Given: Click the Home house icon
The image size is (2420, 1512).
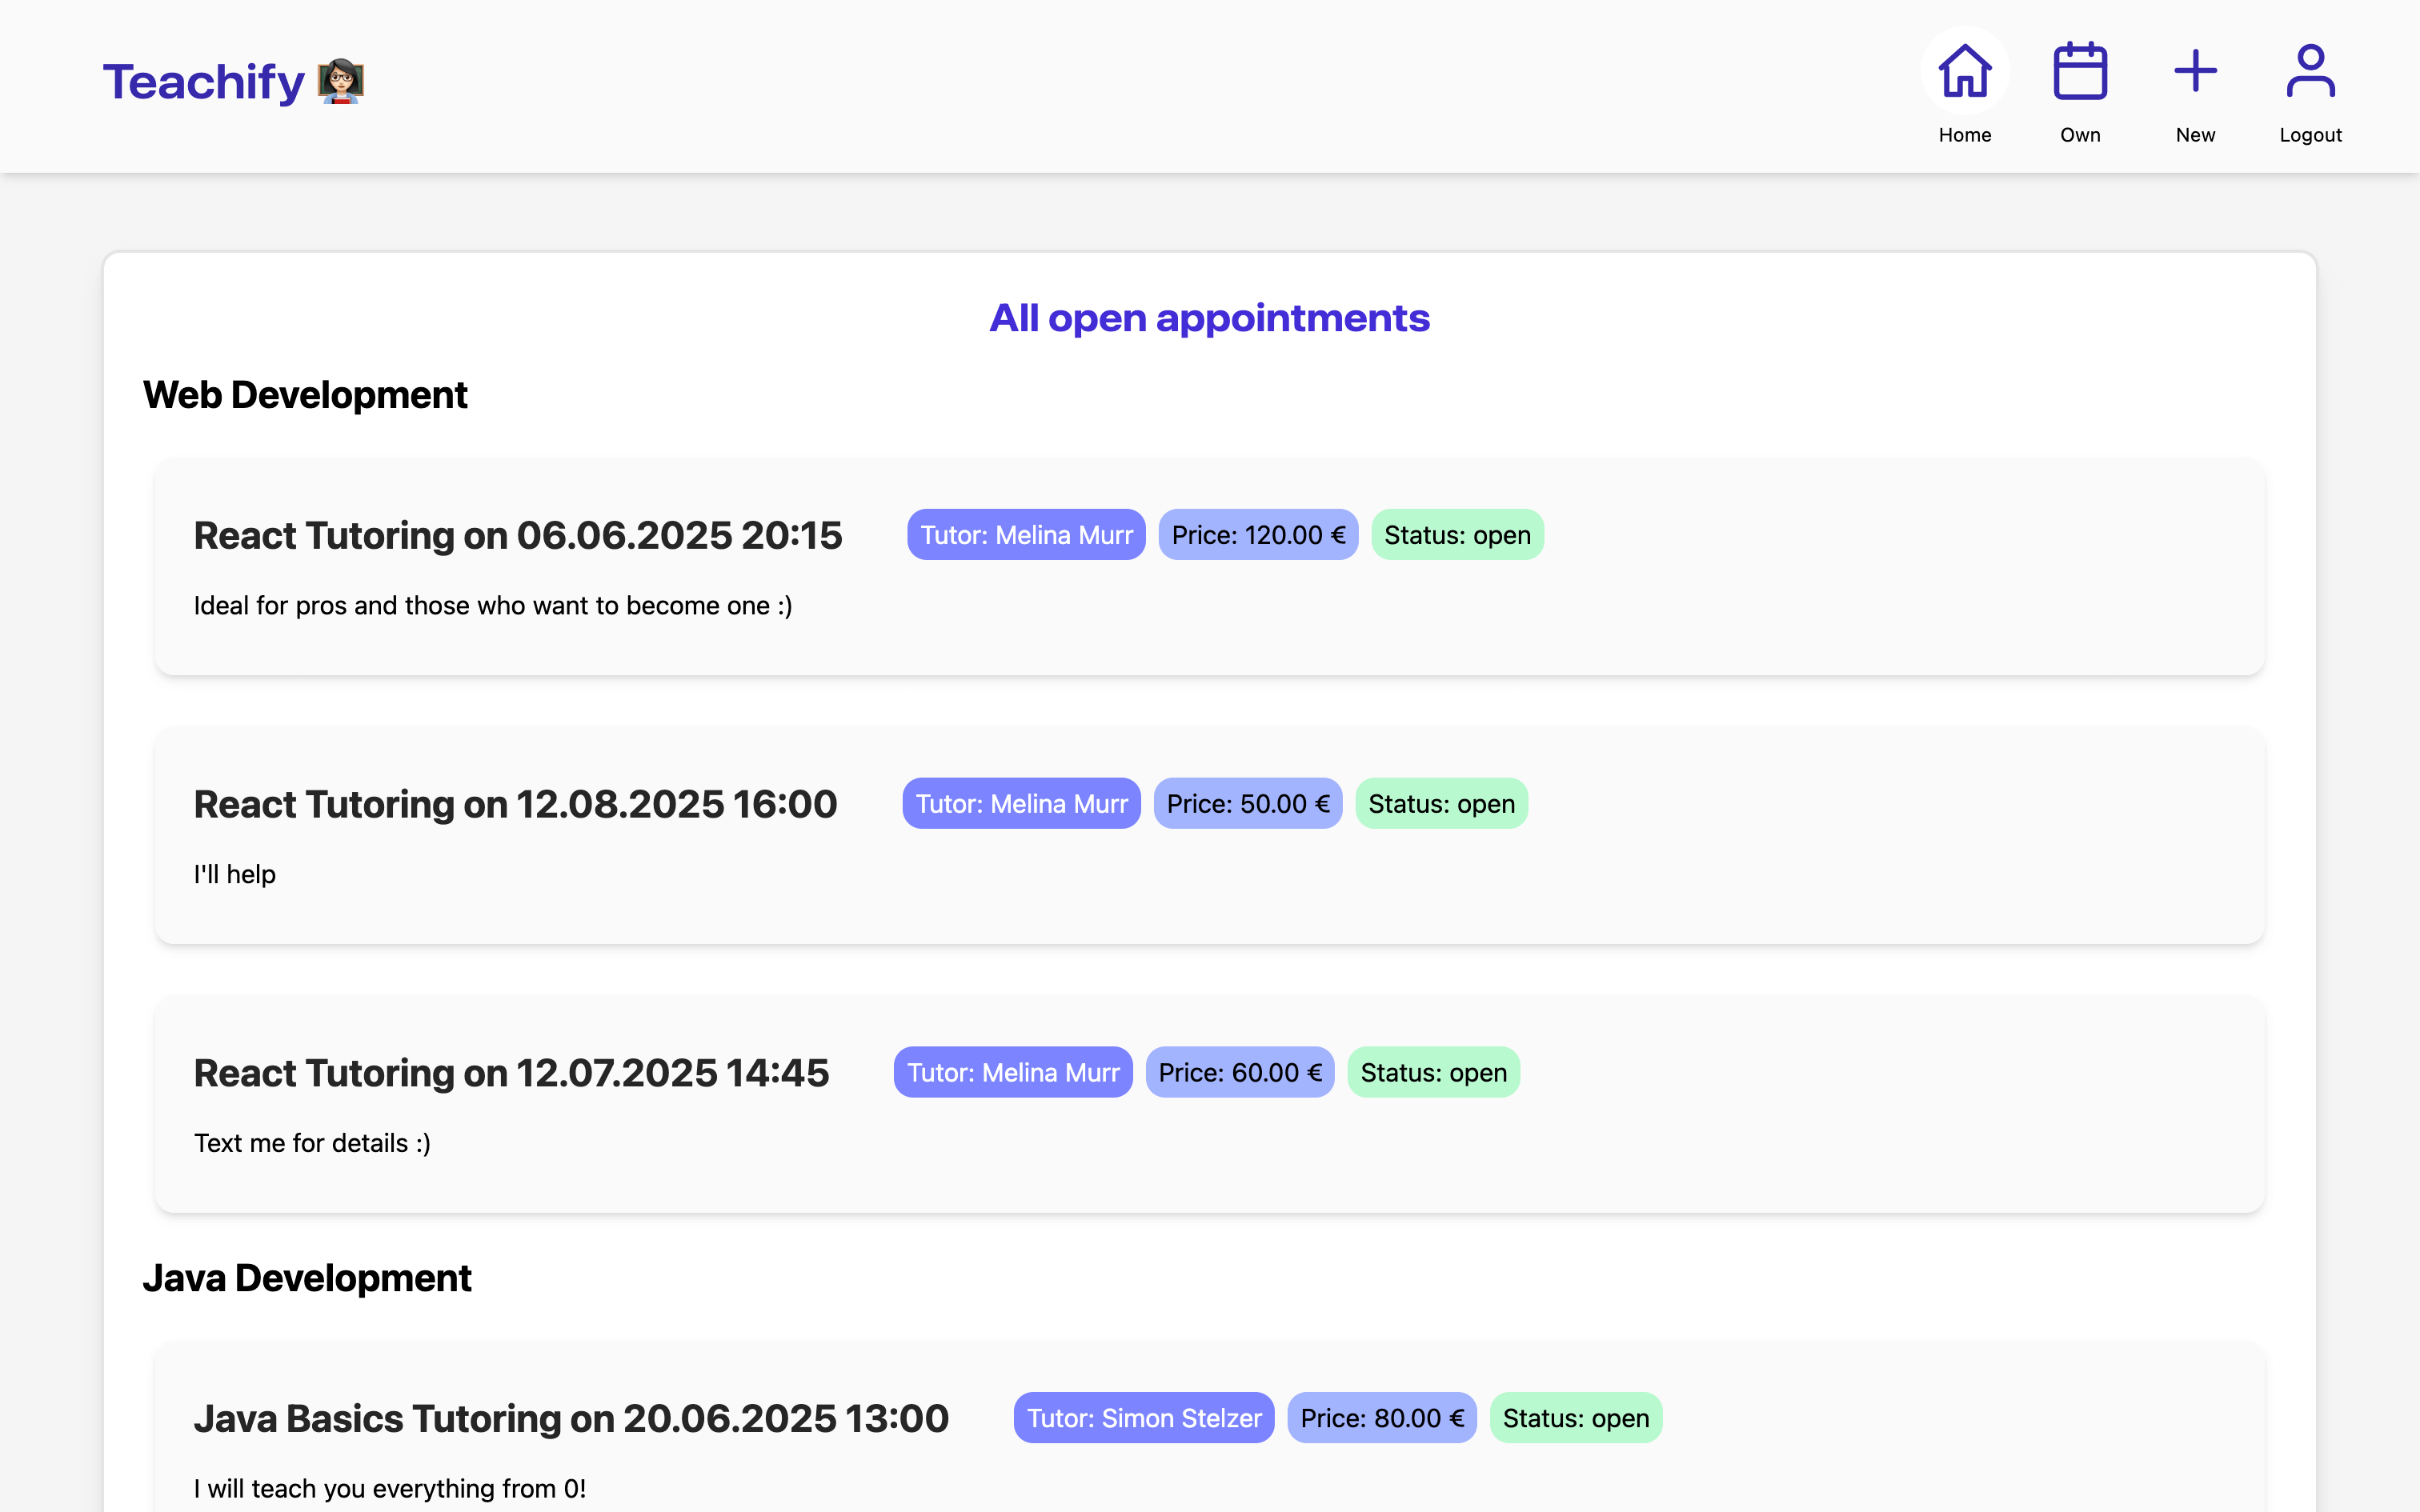Looking at the screenshot, I should tap(1964, 72).
